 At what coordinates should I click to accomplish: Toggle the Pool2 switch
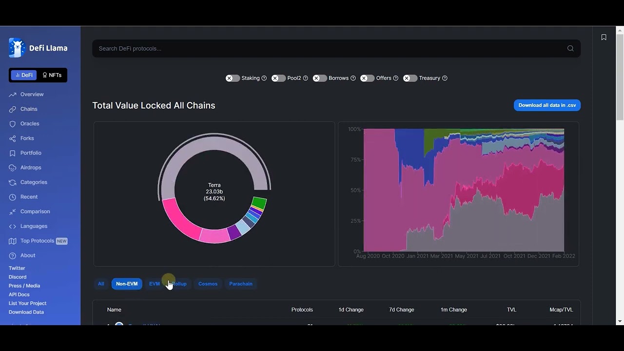tap(278, 78)
